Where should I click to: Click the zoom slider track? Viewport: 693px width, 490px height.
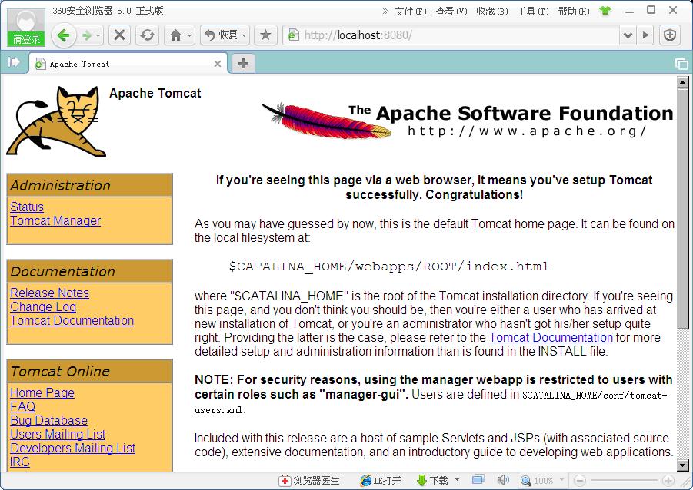[x=624, y=480]
